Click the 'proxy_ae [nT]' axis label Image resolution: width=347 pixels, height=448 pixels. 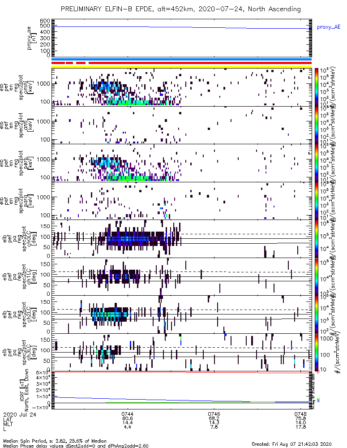(x=32, y=38)
